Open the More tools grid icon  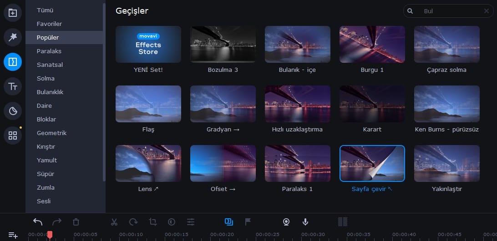coord(13,136)
